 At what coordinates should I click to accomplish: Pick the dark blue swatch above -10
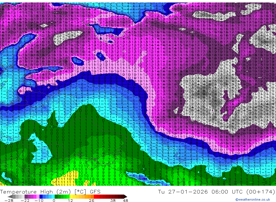click(x=41, y=197)
